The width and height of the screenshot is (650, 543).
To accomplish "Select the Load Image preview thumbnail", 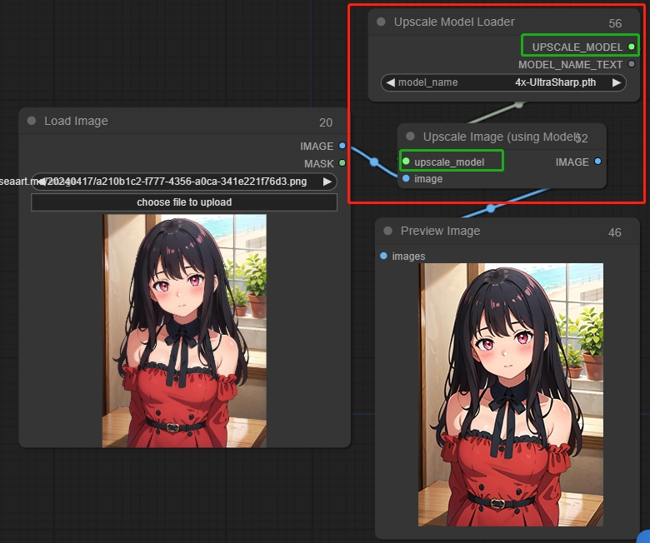I will point(184,331).
